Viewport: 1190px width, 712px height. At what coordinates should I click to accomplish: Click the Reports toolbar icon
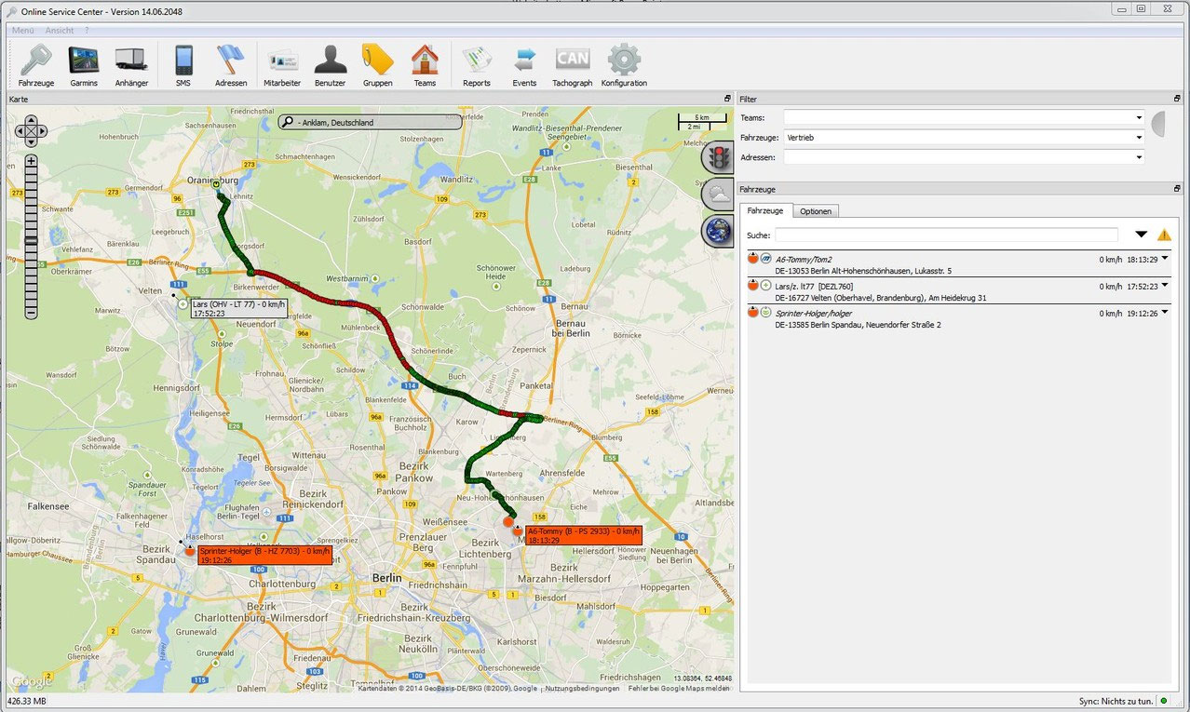(x=476, y=62)
